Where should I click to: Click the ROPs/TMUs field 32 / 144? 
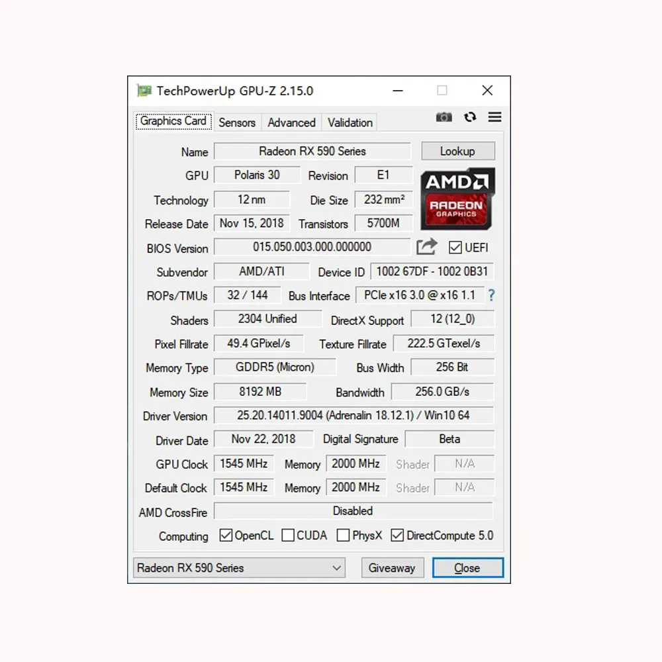coord(248,295)
